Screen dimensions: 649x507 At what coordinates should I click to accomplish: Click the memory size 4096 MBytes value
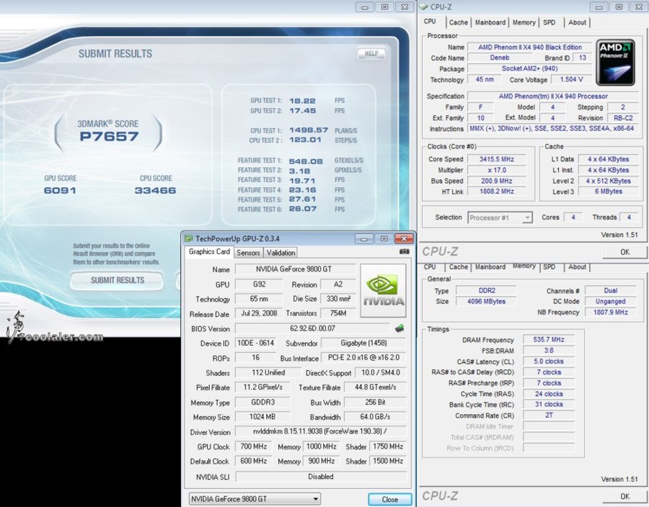pos(486,301)
